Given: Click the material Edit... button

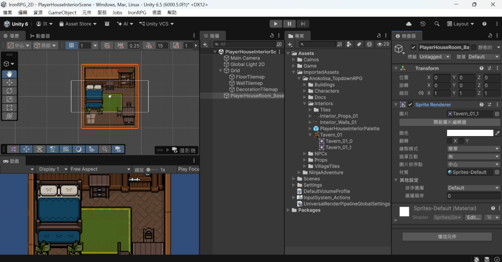Looking at the screenshot, I should point(473,217).
